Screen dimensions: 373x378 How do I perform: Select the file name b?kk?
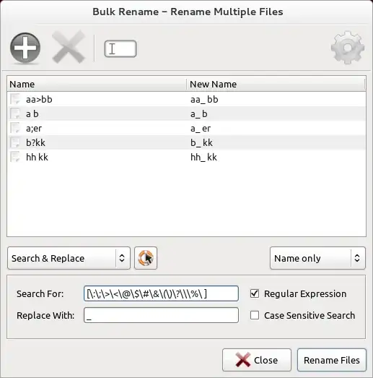point(35,142)
